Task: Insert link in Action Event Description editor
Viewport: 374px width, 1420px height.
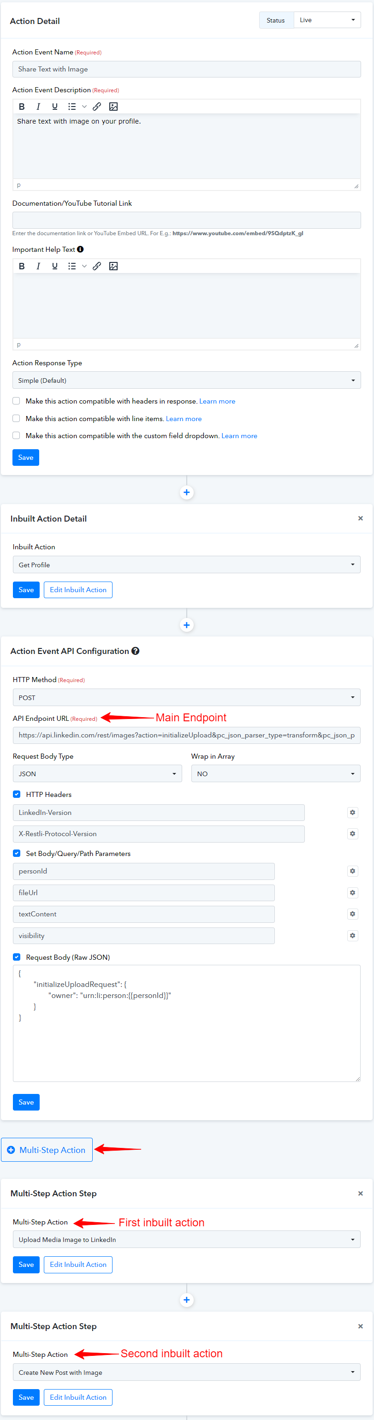Action: tap(97, 107)
